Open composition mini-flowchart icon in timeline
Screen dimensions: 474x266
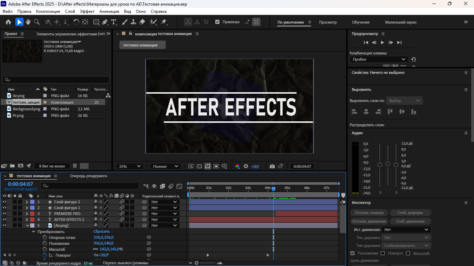[x=145, y=186]
